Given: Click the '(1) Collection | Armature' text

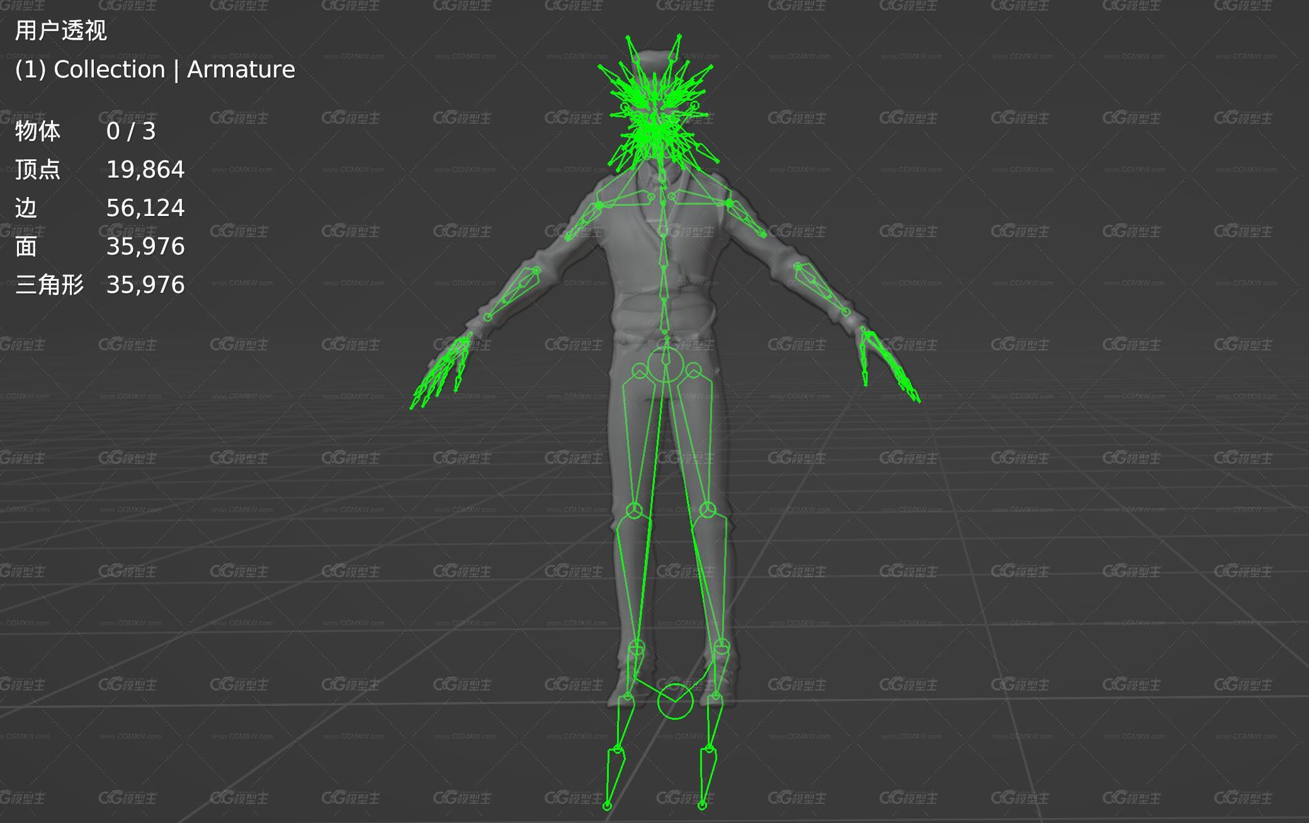Looking at the screenshot, I should point(155,70).
